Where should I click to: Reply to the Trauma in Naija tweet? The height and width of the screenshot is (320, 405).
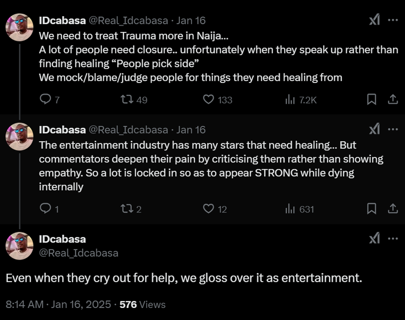46,99
